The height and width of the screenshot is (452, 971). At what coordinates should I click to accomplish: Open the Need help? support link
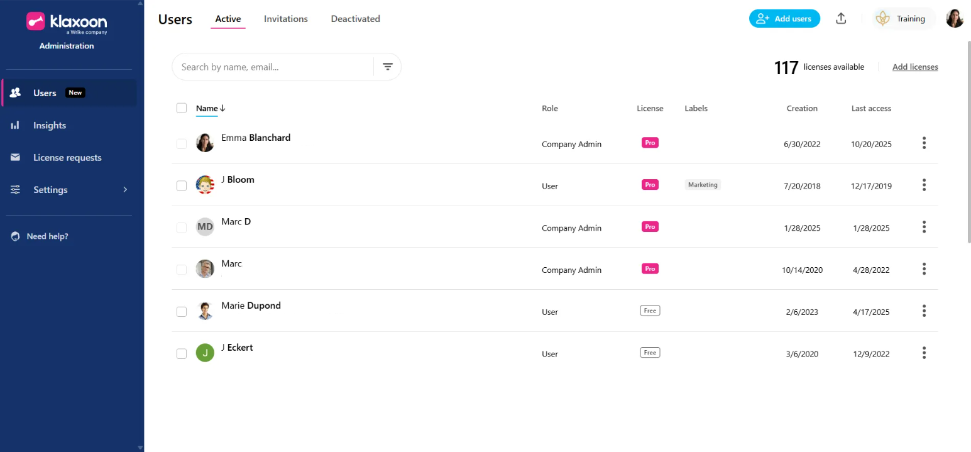tap(47, 236)
